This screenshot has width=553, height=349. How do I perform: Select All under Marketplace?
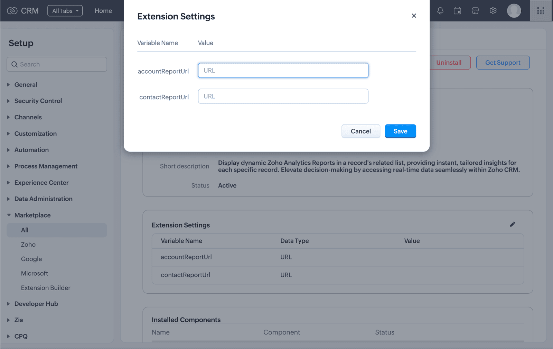coord(57,230)
